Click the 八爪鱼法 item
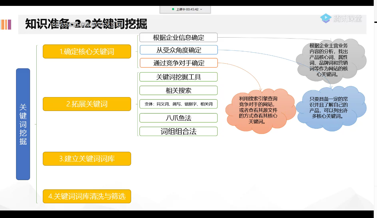377x218 pixels. tap(178, 118)
